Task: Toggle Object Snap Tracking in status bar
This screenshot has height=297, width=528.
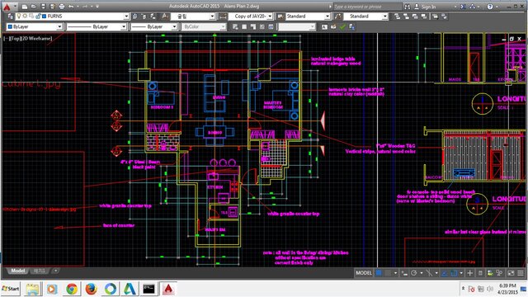Action: click(444, 273)
